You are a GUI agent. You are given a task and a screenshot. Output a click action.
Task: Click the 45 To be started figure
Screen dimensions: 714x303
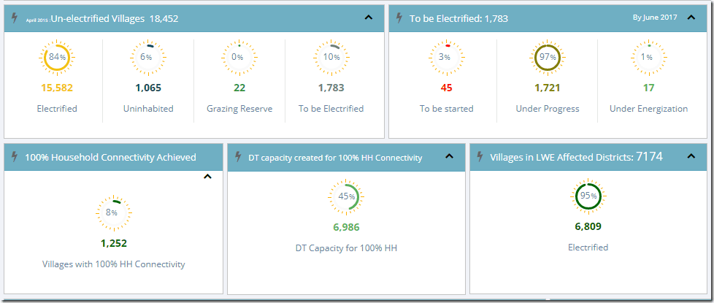pyautogui.click(x=446, y=88)
